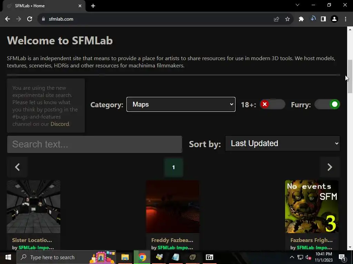The image size is (353, 264).
Task: Open the Fazbears Fright map thumbnail
Action: [x=312, y=207]
